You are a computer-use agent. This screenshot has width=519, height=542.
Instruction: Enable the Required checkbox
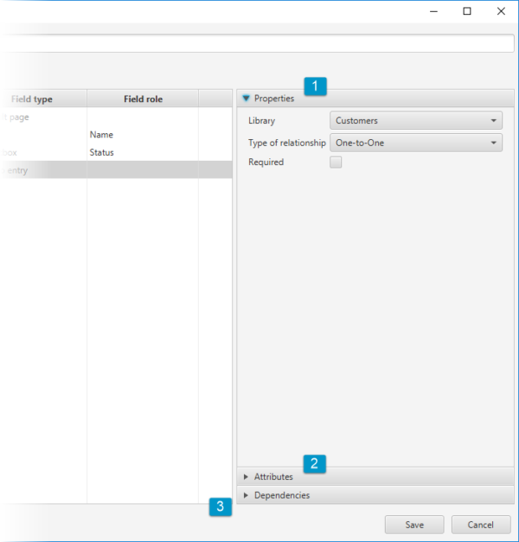(x=336, y=162)
